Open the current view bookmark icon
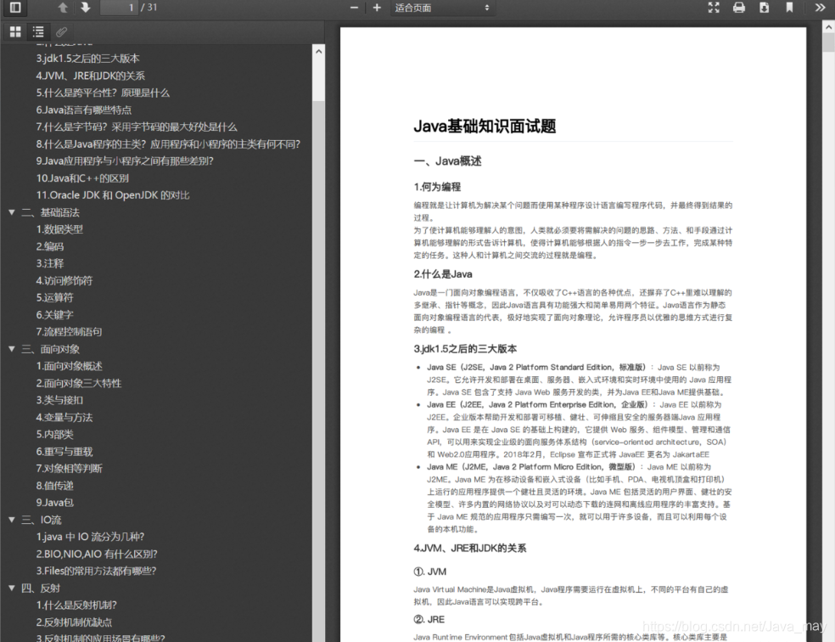 click(789, 8)
